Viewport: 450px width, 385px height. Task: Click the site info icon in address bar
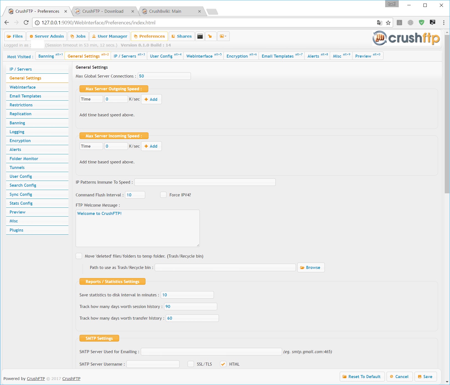pyautogui.click(x=37, y=23)
